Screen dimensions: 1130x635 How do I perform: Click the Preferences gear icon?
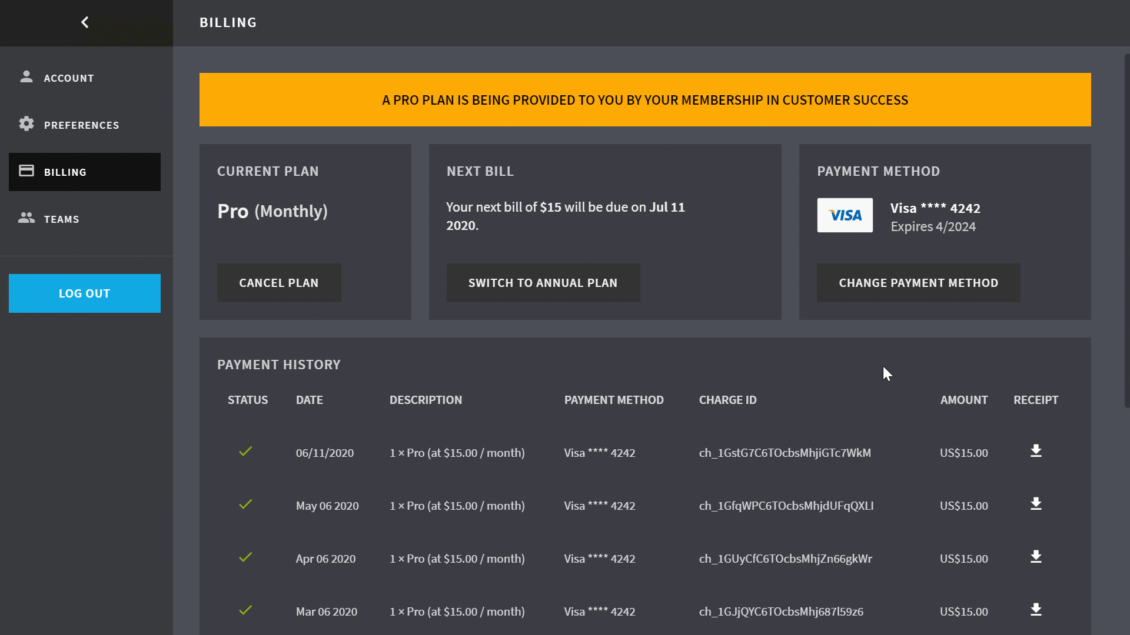click(x=26, y=124)
